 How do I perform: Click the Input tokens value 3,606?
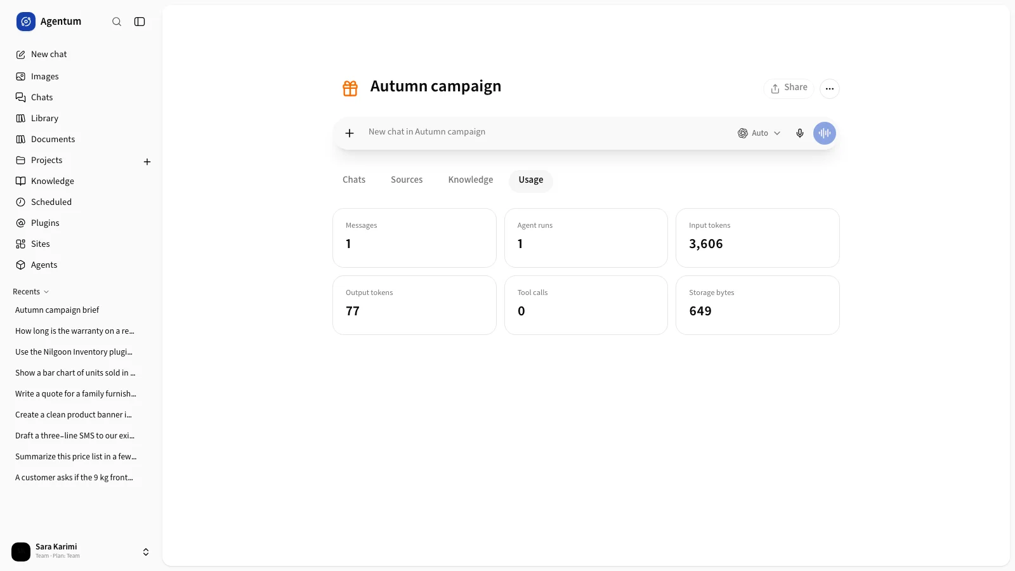click(706, 244)
